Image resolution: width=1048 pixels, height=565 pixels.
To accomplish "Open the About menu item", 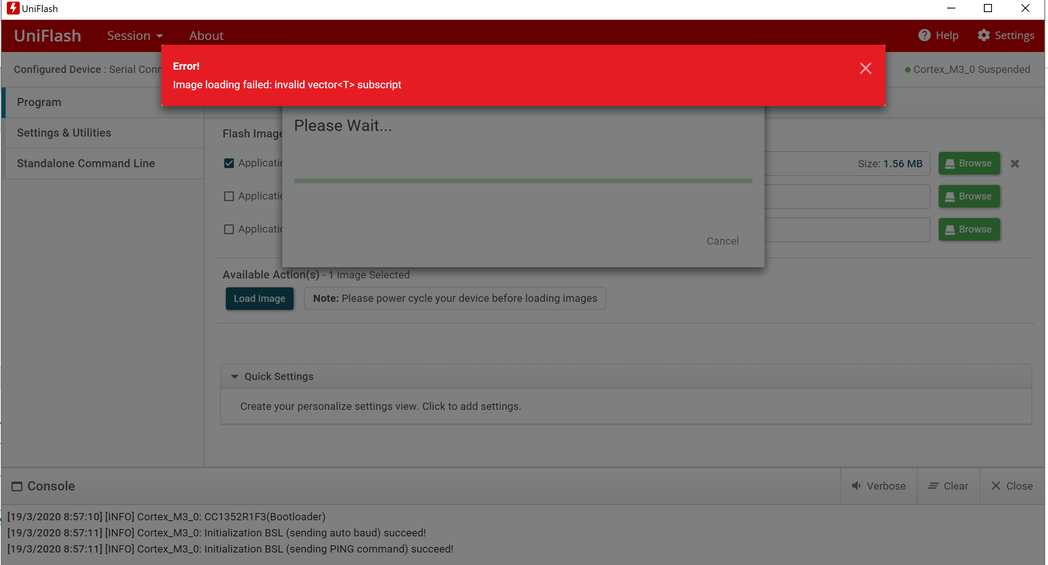I will pyautogui.click(x=206, y=36).
